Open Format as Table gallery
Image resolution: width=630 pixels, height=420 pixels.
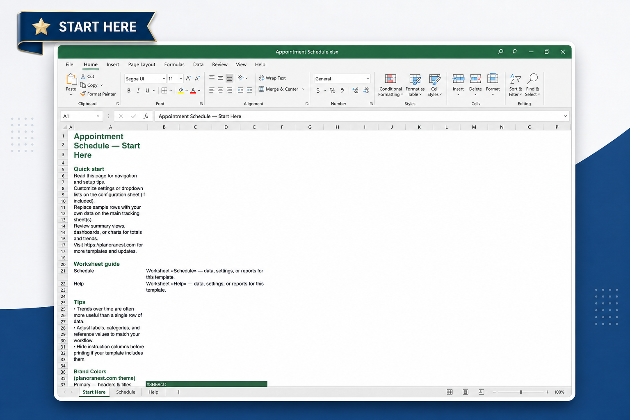click(x=415, y=85)
